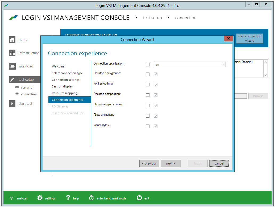The width and height of the screenshot is (275, 208).
Task: Toggle the checked Visual styles value checkbox
Action: point(156,126)
